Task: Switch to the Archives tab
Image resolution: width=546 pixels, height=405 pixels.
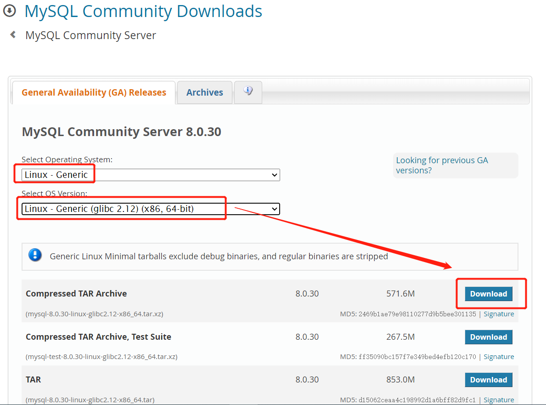Action: point(205,92)
